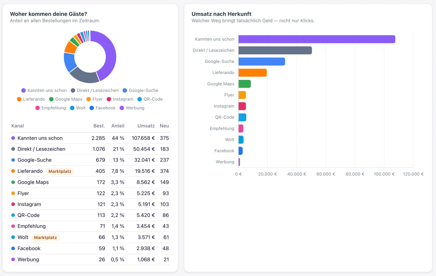The height and width of the screenshot is (276, 436).
Task: Click the 107.658 € revenue value
Action: (x=143, y=138)
